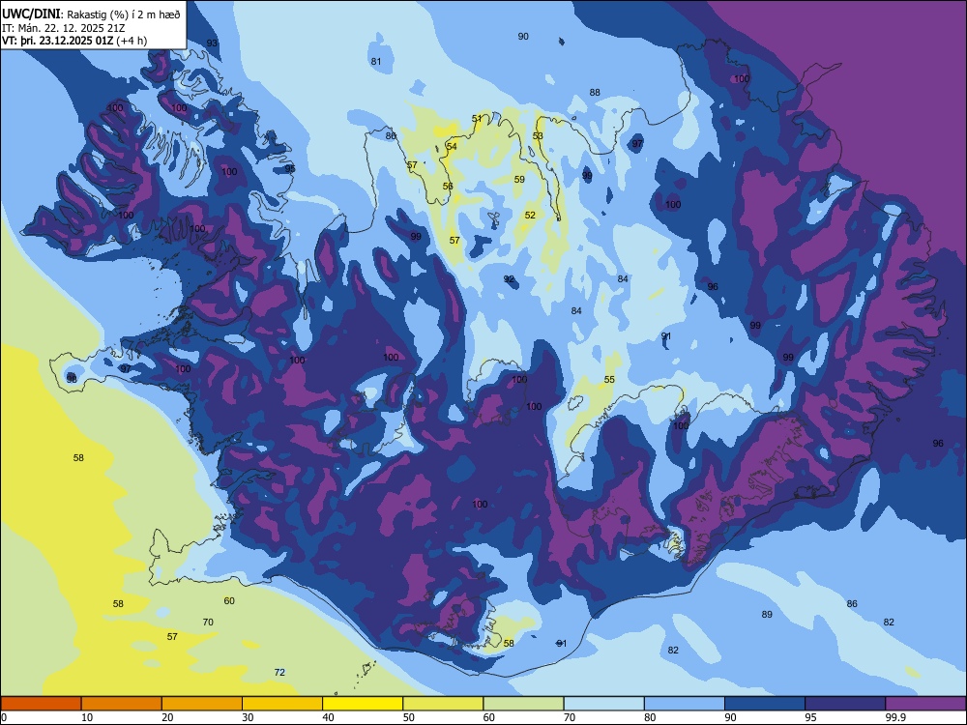Click the humidity value '88' on the map
This screenshot has width=967, height=725.
click(x=595, y=93)
